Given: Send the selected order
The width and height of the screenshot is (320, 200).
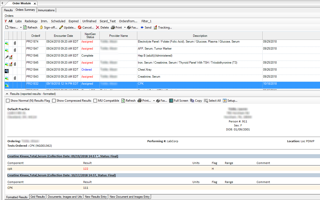Looking at the screenshot, I should [142, 28].
